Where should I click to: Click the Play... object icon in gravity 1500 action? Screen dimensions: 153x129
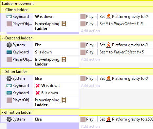coord(83,119)
